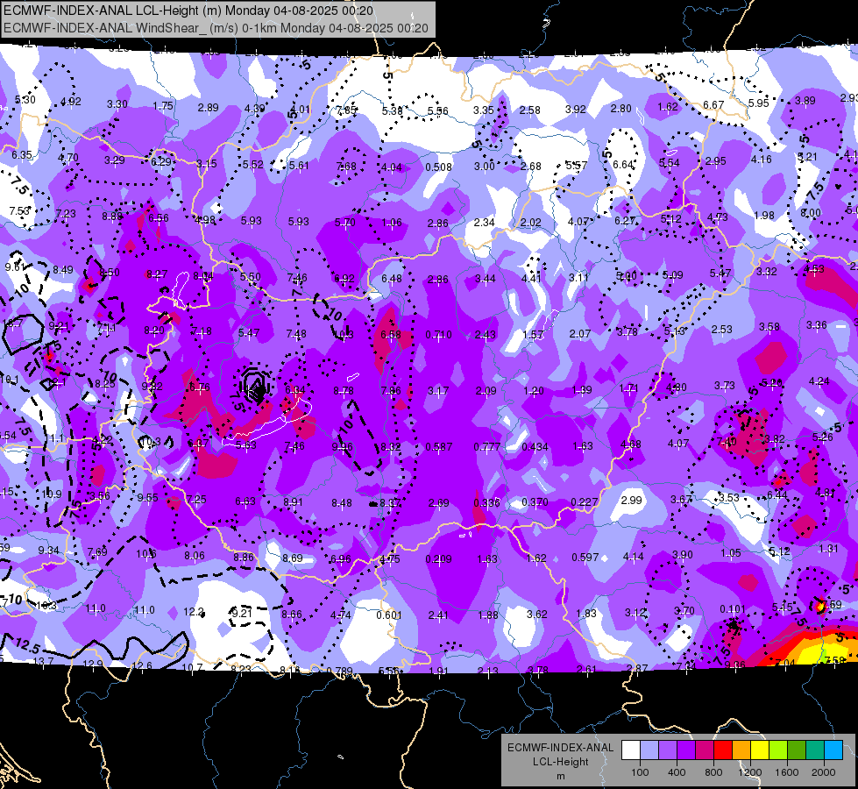This screenshot has height=789, width=858.
Task: Click the 12.5 contour label
Action: (x=26, y=645)
